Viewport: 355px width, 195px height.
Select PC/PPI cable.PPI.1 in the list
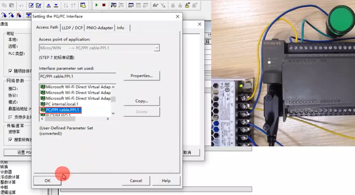(x=60, y=110)
